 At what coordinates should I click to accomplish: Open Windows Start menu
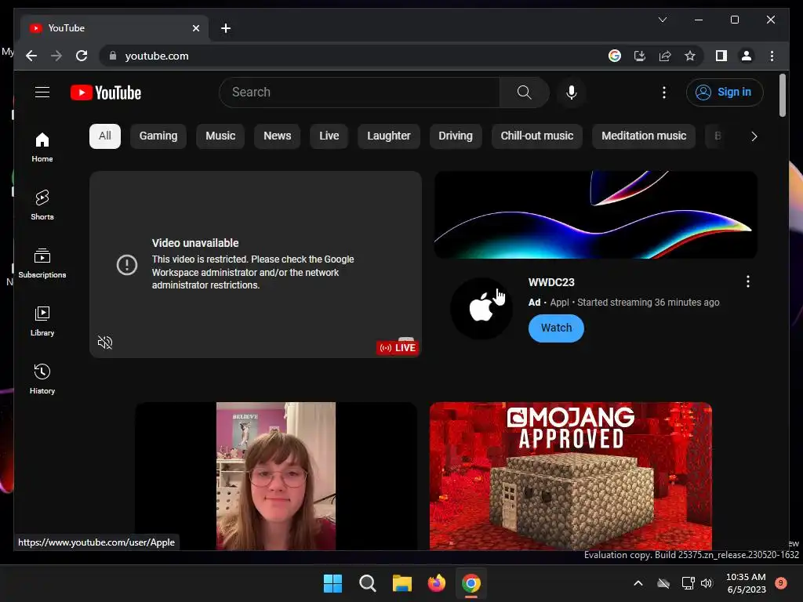(332, 583)
